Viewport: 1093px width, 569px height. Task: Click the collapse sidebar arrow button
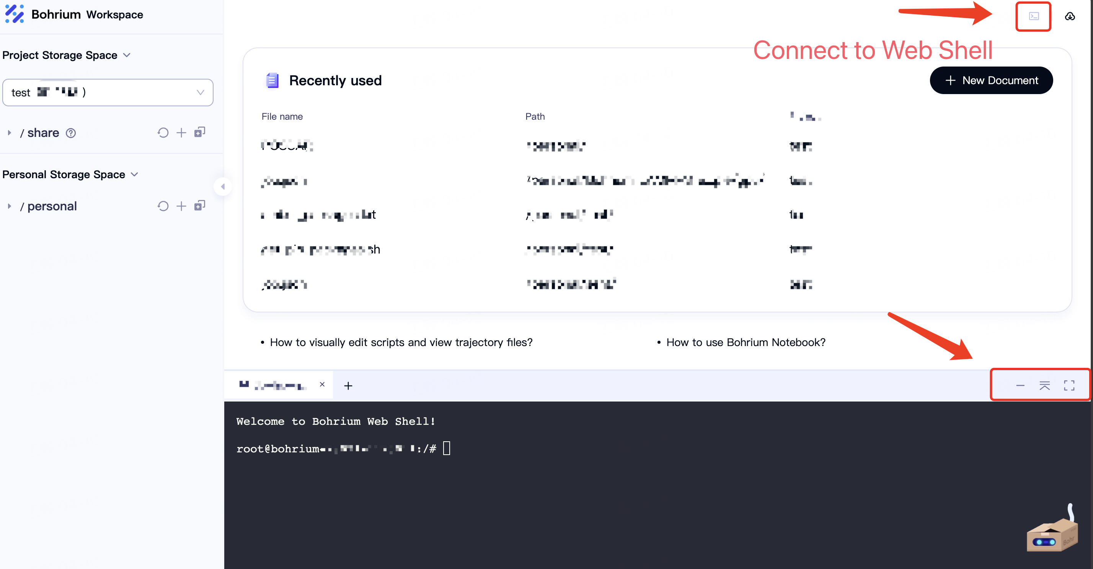click(223, 187)
